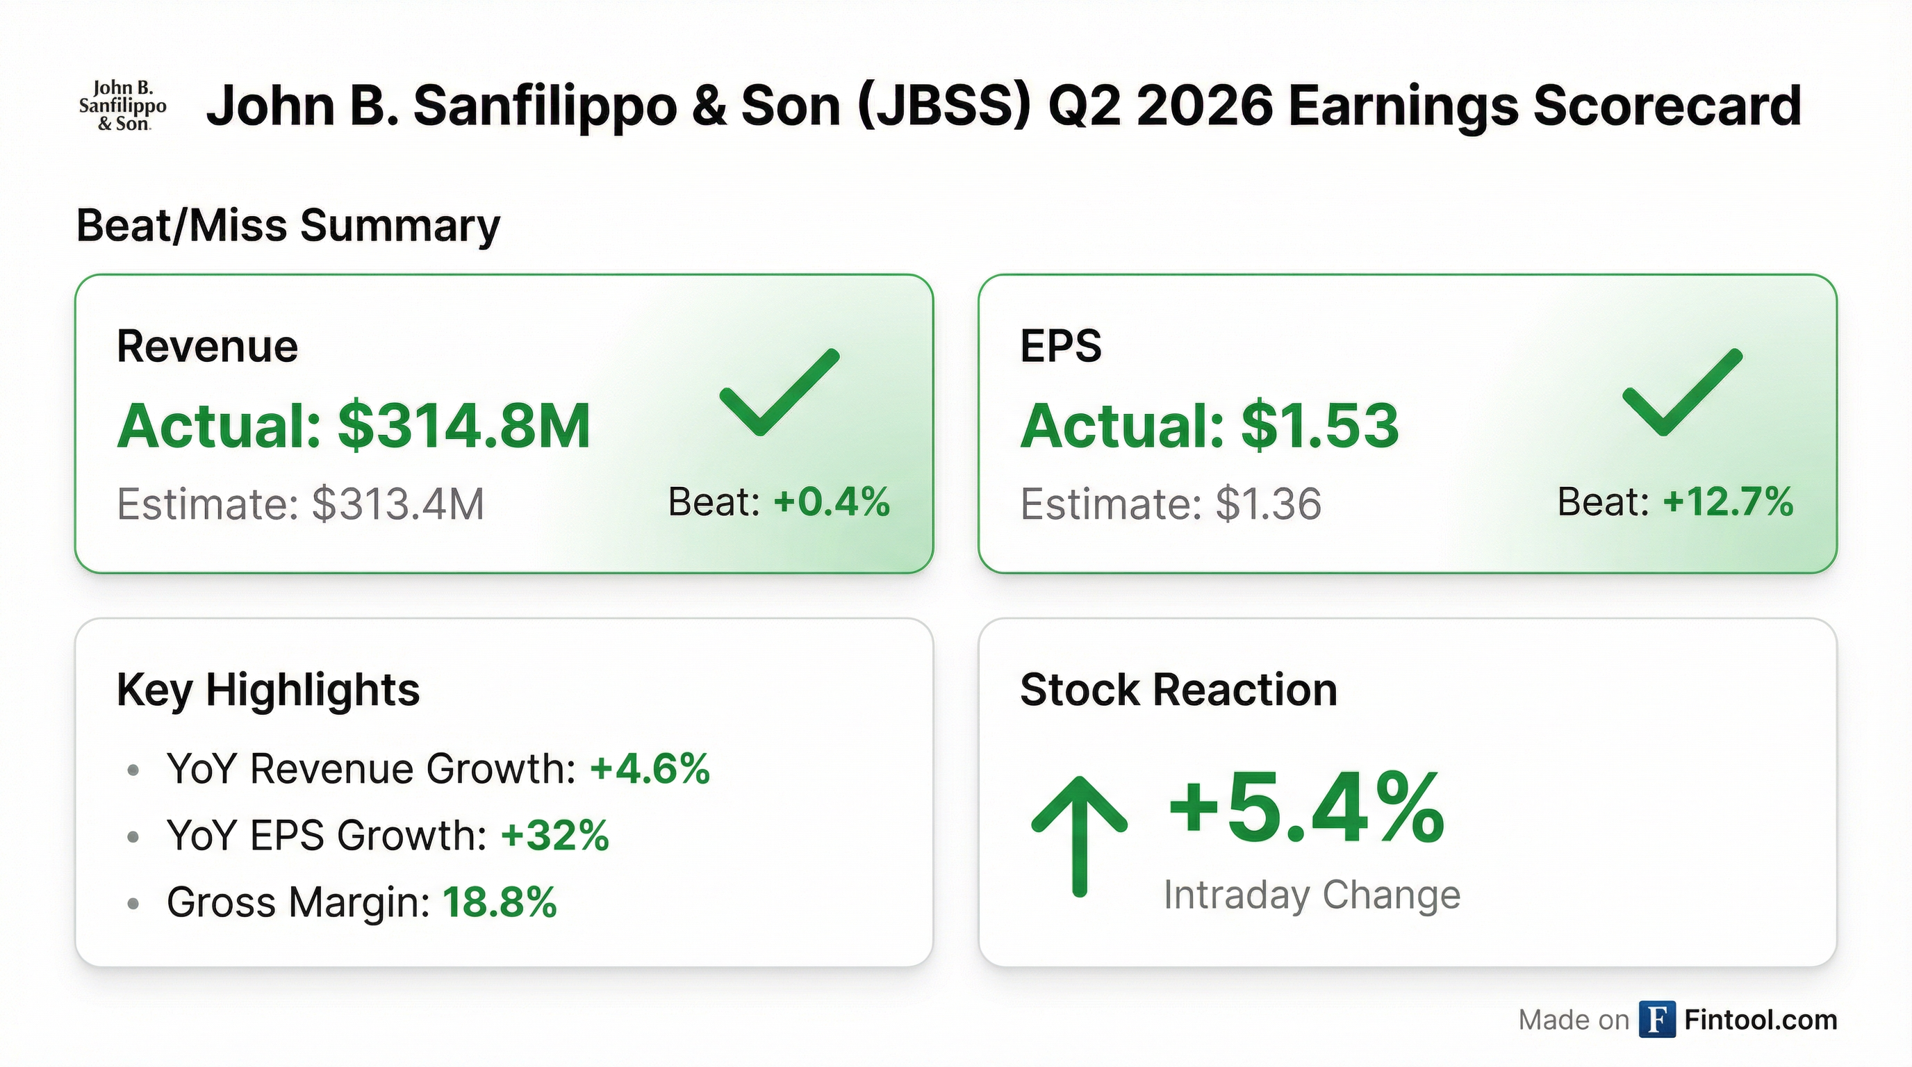Select the EPS Estimate $1.36 text
The width and height of the screenshot is (1912, 1067).
click(1171, 504)
